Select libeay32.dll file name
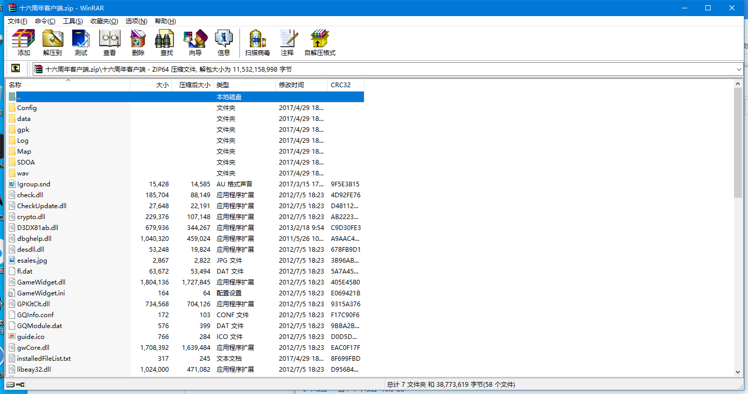 [34, 370]
